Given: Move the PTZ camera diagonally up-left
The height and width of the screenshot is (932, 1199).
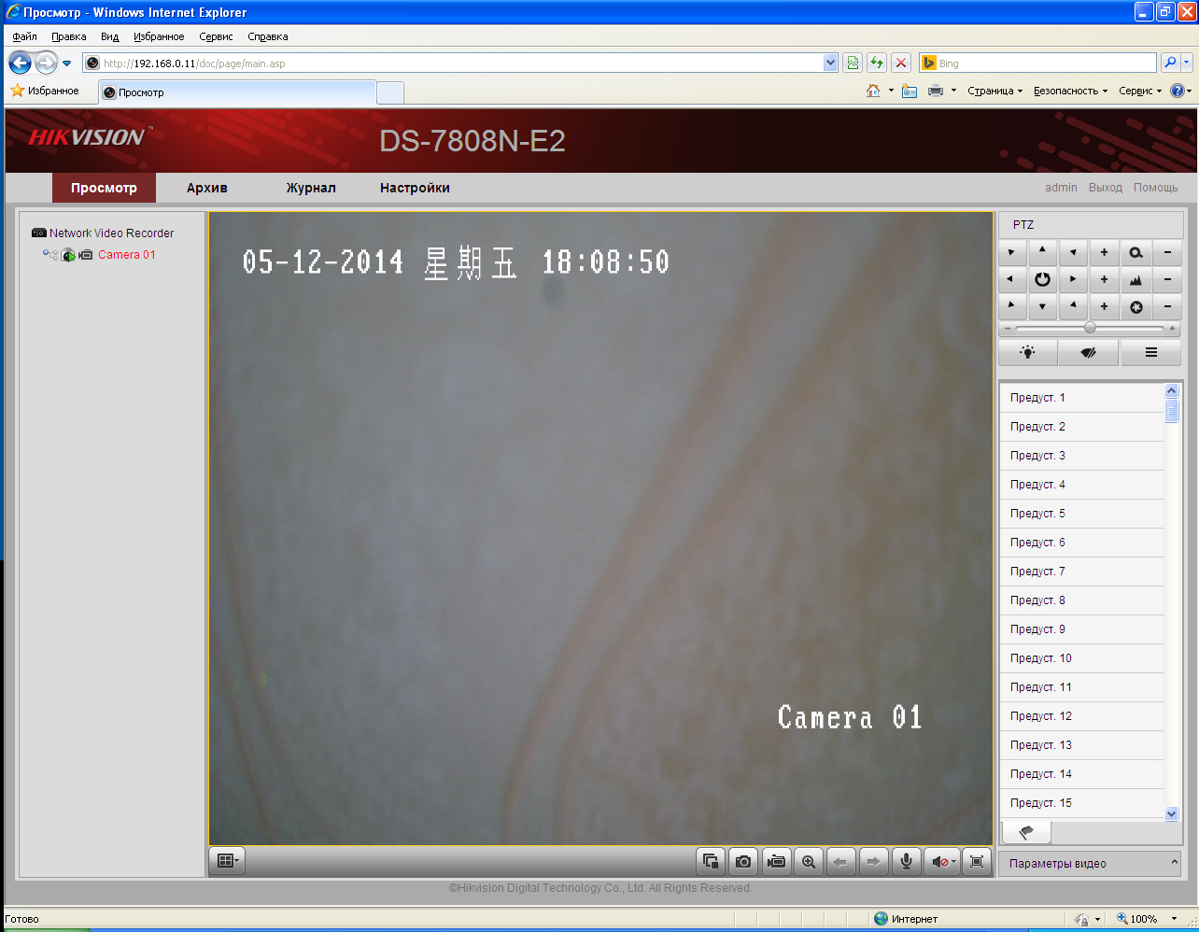Looking at the screenshot, I should [x=1011, y=252].
